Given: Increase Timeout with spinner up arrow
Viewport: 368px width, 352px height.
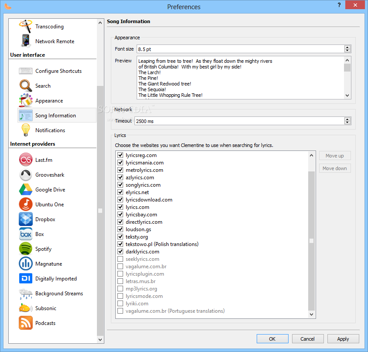Looking at the screenshot, I should (347, 119).
